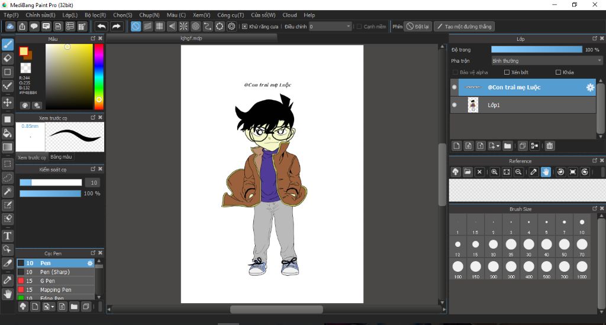Image resolution: width=606 pixels, height=325 pixels.
Task: Click the Undo arrow
Action: pyautogui.click(x=101, y=26)
